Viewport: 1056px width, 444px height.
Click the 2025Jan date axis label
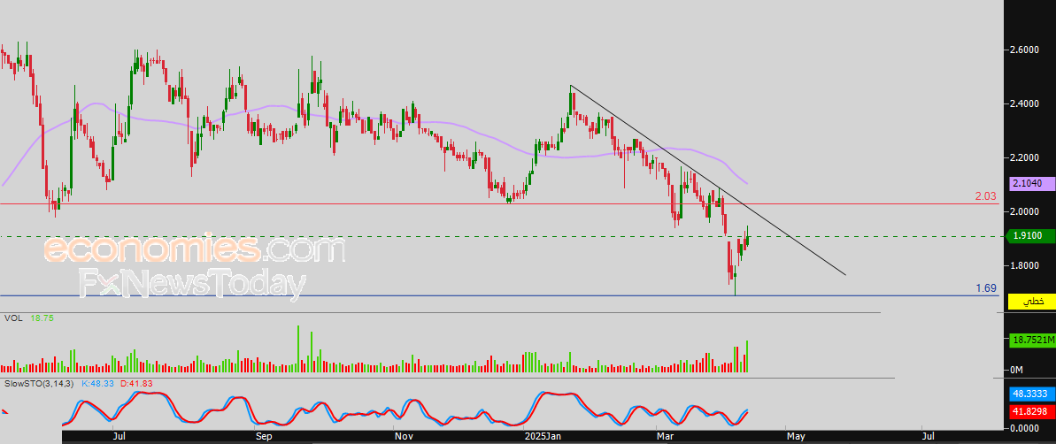543,437
